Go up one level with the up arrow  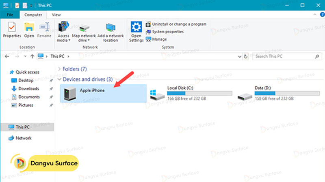[32, 56]
